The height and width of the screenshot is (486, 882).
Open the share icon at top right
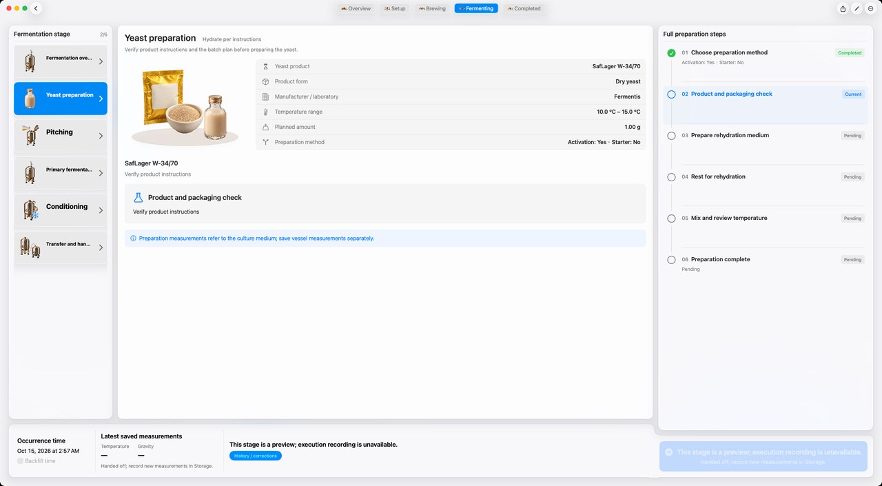(843, 8)
